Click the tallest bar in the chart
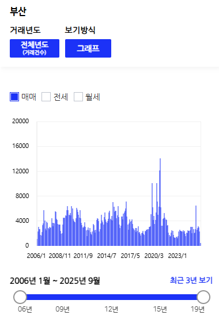This screenshot has width=219, height=319. point(160,202)
